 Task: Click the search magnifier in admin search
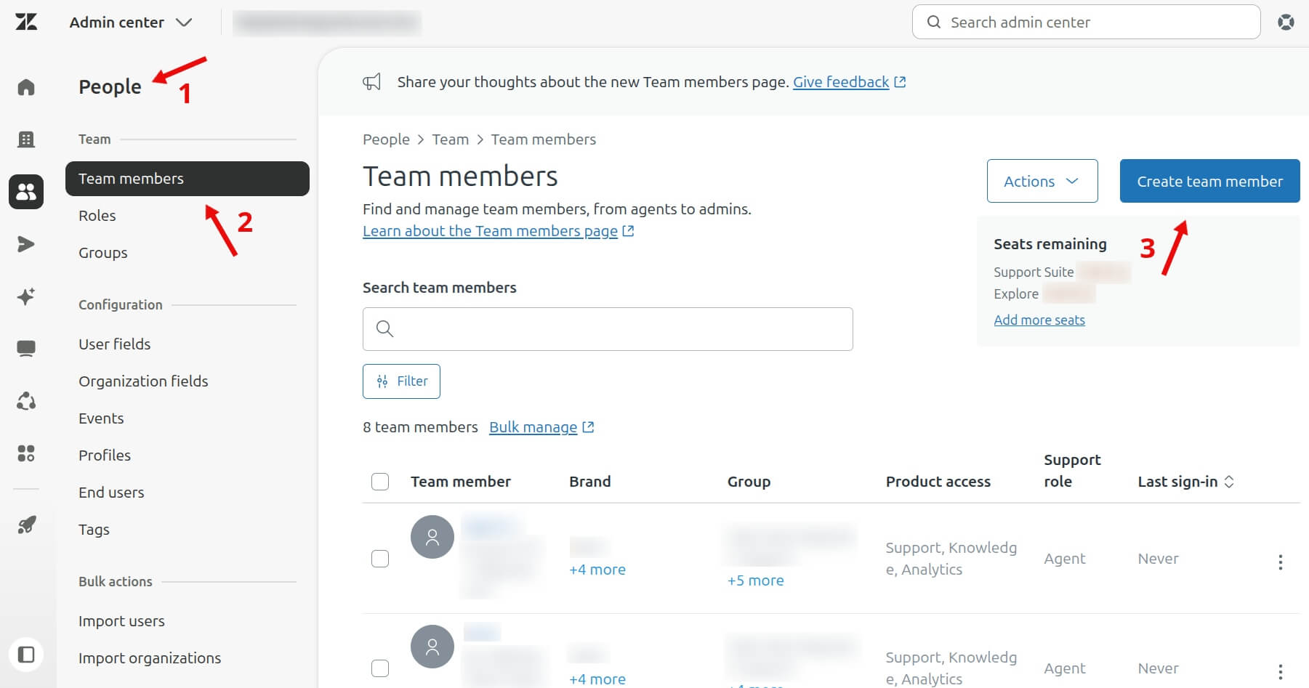point(934,22)
